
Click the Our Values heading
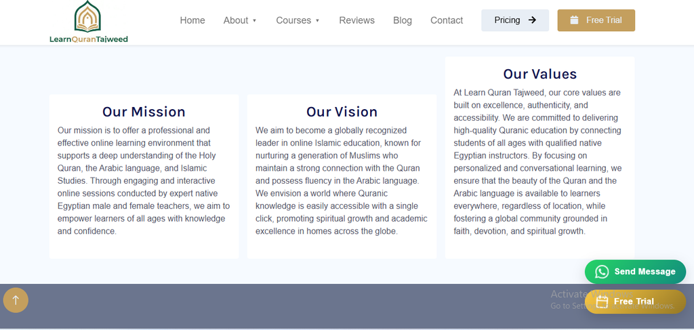[540, 73]
